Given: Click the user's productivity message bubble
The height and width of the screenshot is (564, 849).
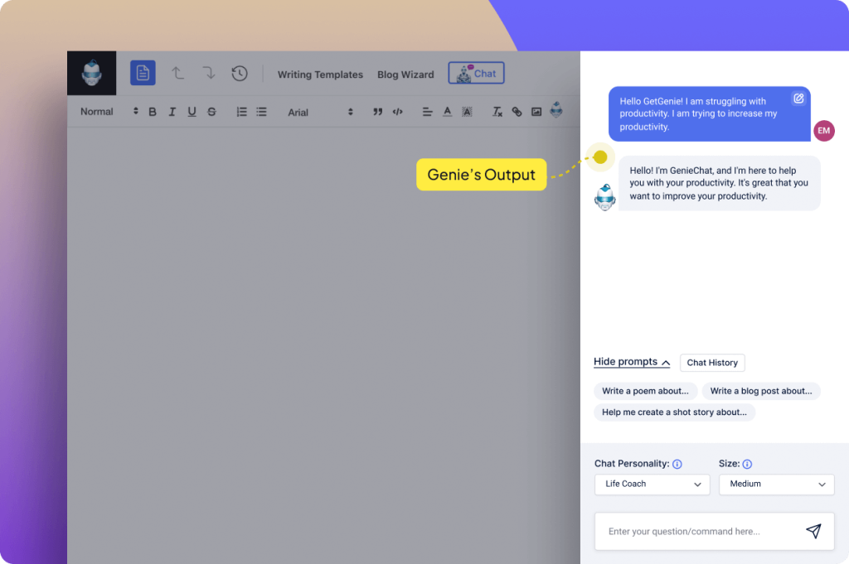Looking at the screenshot, I should [x=710, y=114].
